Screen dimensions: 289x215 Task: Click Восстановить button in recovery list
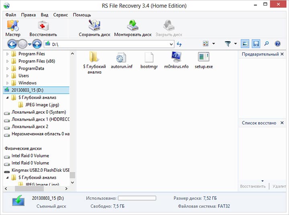point(253,186)
